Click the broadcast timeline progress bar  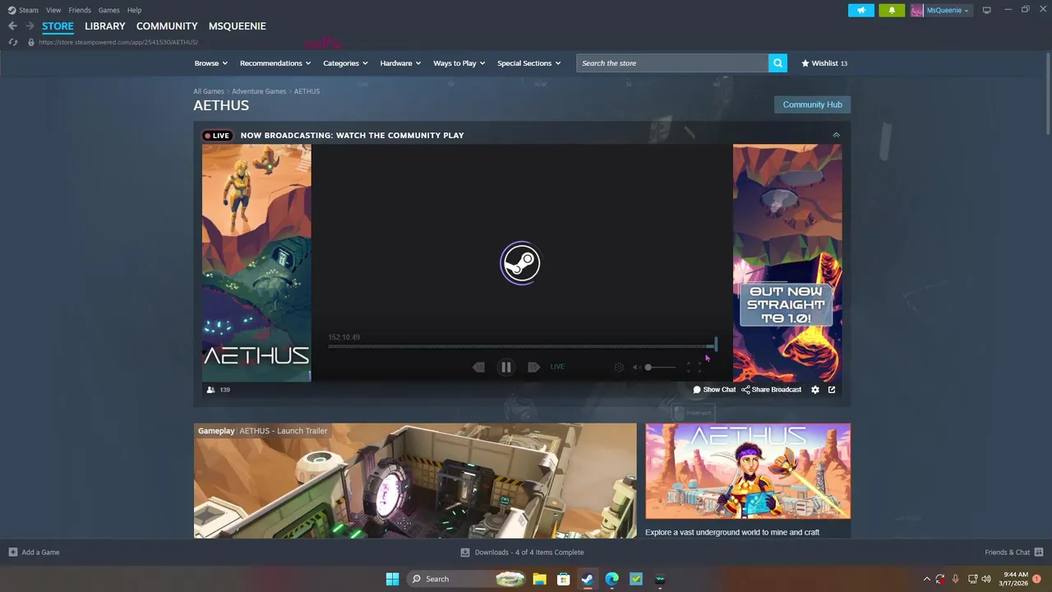[x=521, y=346]
